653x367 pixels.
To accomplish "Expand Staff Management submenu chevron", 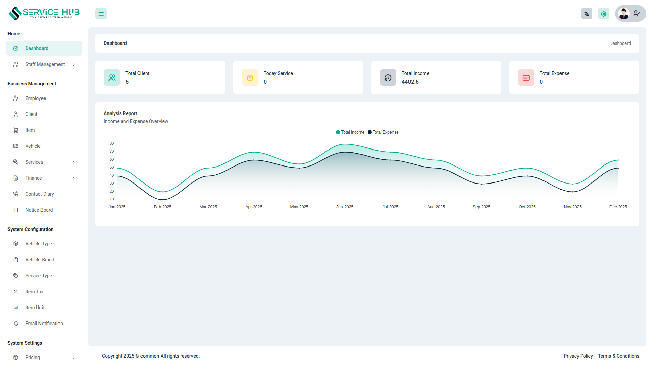I will tap(74, 65).
